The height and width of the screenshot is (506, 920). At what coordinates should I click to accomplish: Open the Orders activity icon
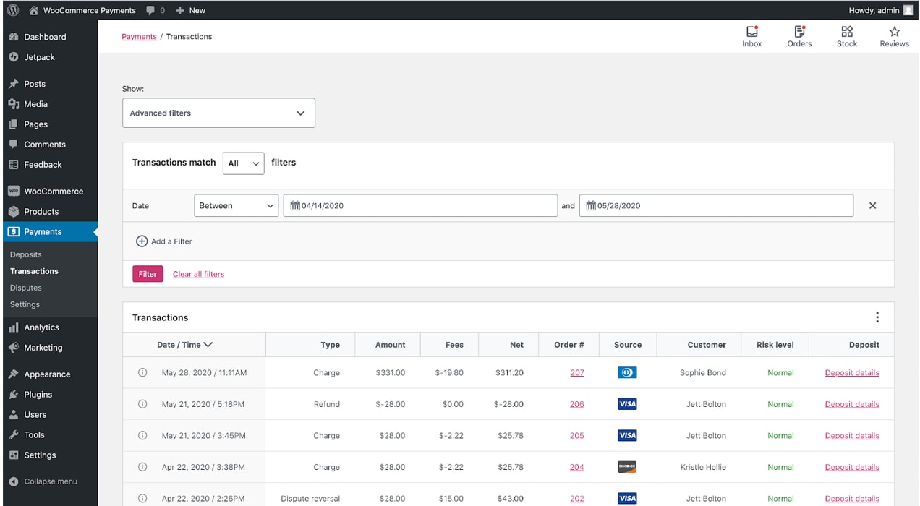[x=799, y=32]
